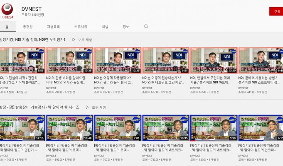The image size is (283, 166).
Task: Open the channel search magnifier icon
Action: (x=146, y=27)
